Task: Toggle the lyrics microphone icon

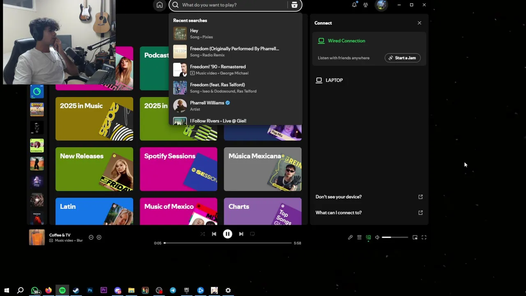Action: [350, 237]
